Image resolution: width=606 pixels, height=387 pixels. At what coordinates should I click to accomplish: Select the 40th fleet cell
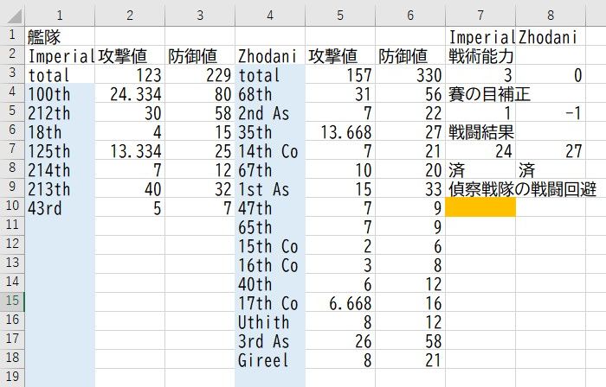pos(270,283)
